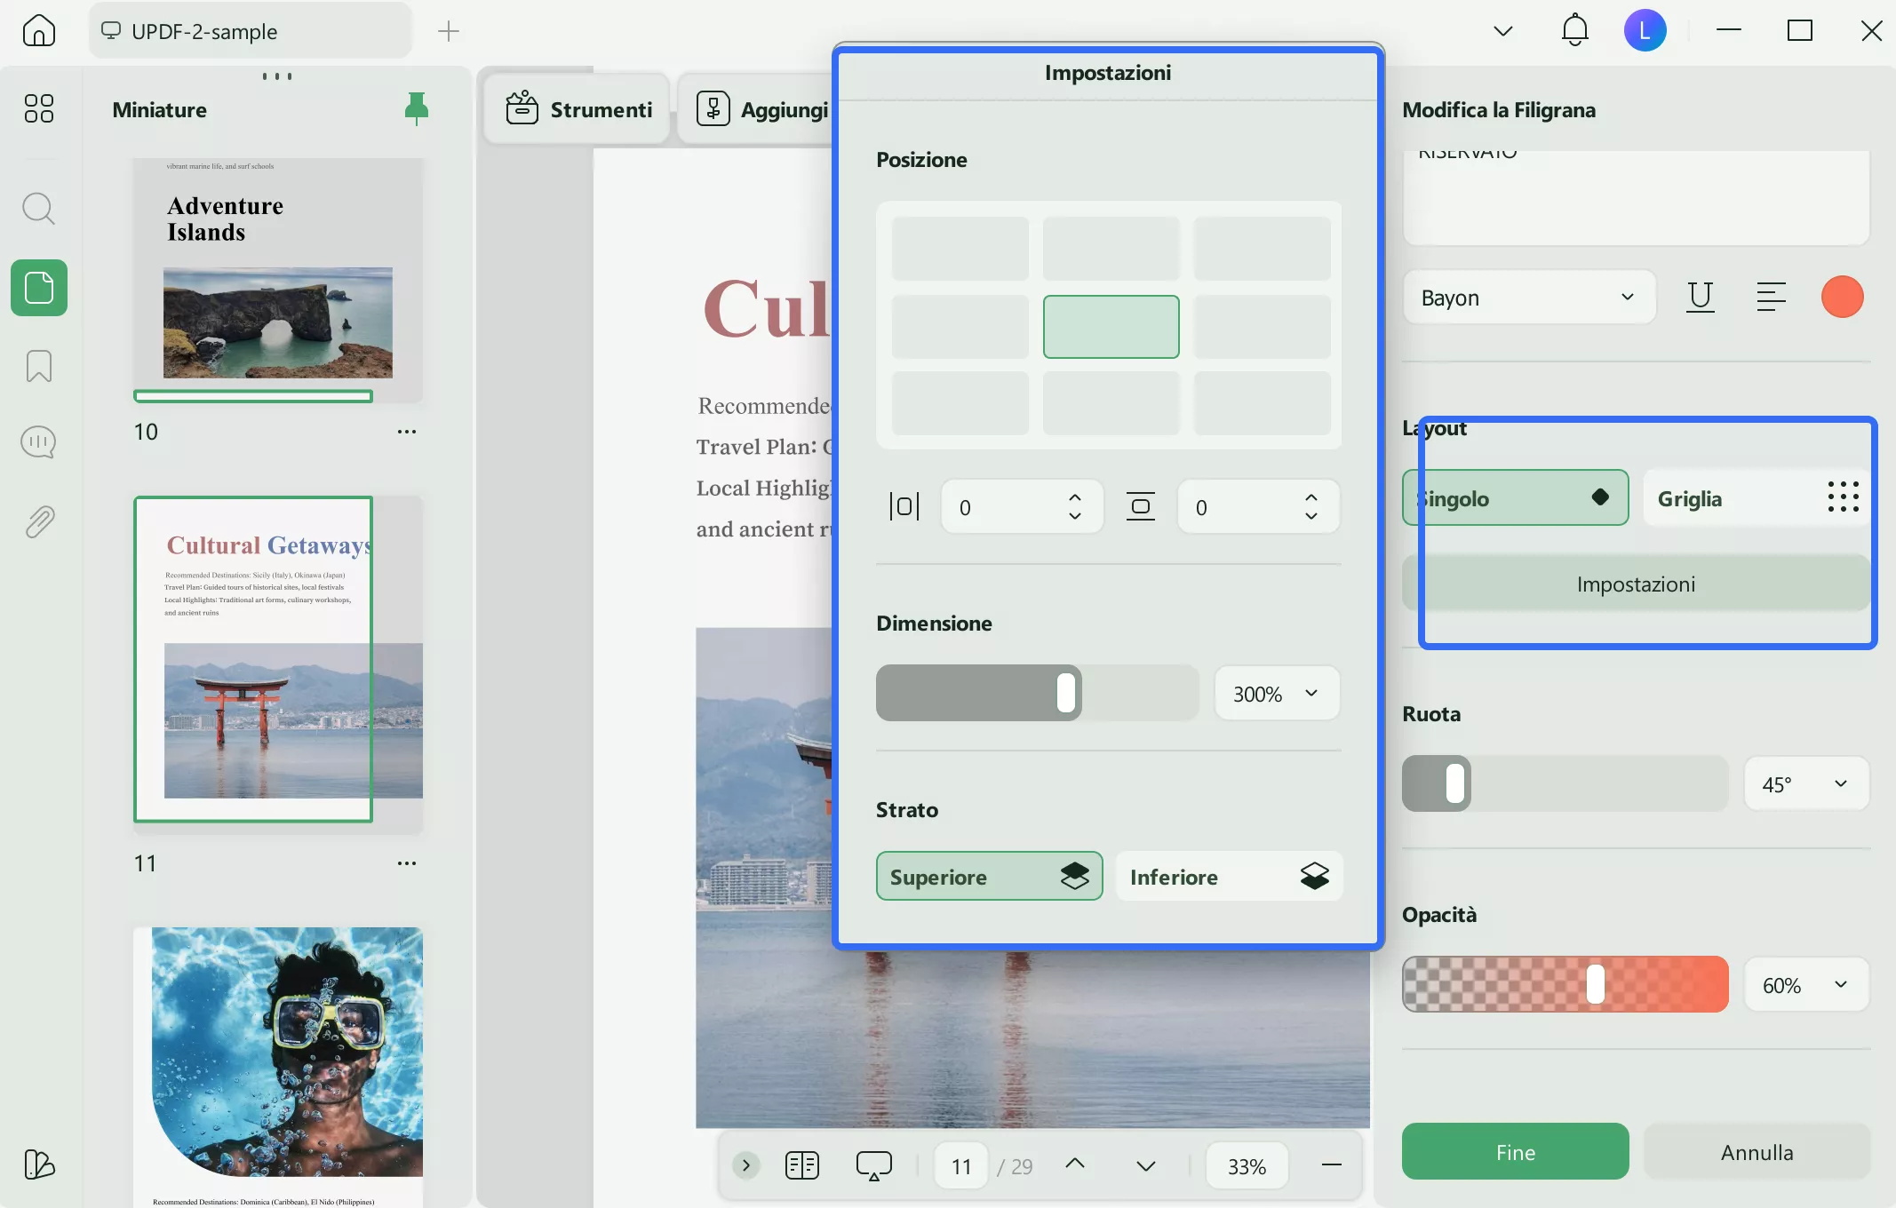Click the green Fine button
This screenshot has width=1896, height=1208.
point(1515,1152)
